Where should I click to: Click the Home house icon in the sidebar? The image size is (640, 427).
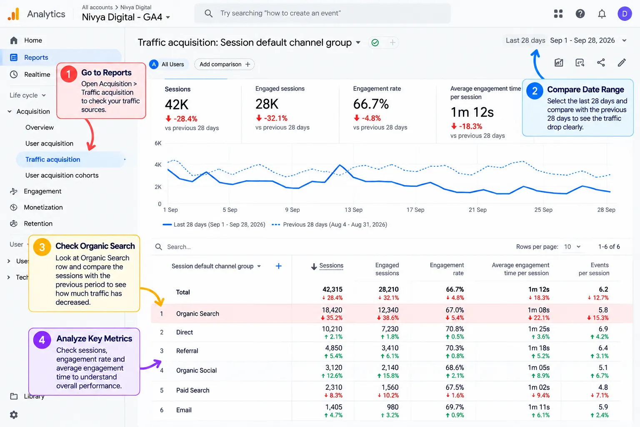(x=14, y=40)
